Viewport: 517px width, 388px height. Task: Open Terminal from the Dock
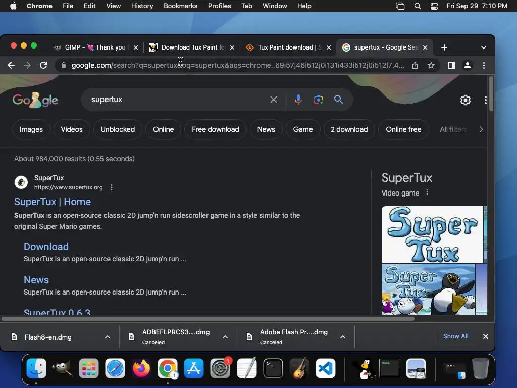[x=273, y=368]
